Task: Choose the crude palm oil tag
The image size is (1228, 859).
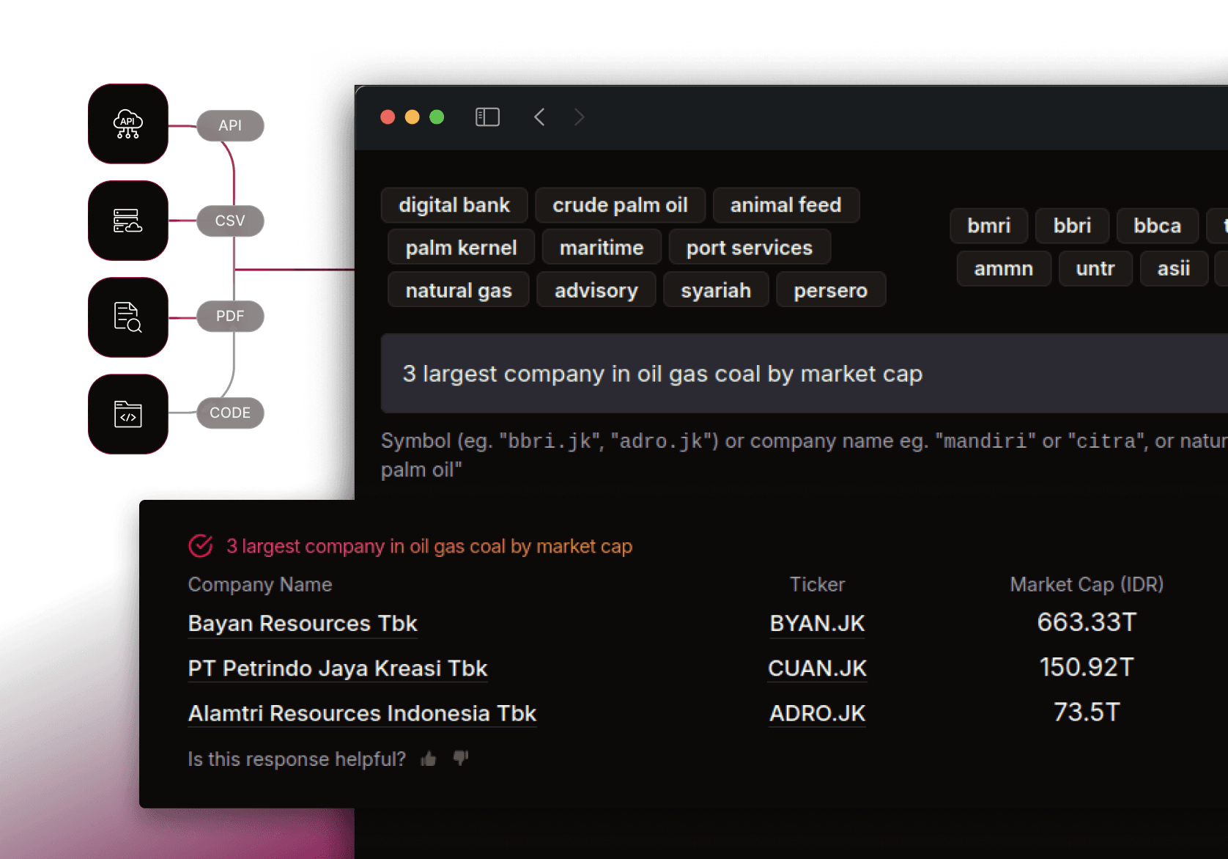Action: pyautogui.click(x=620, y=205)
